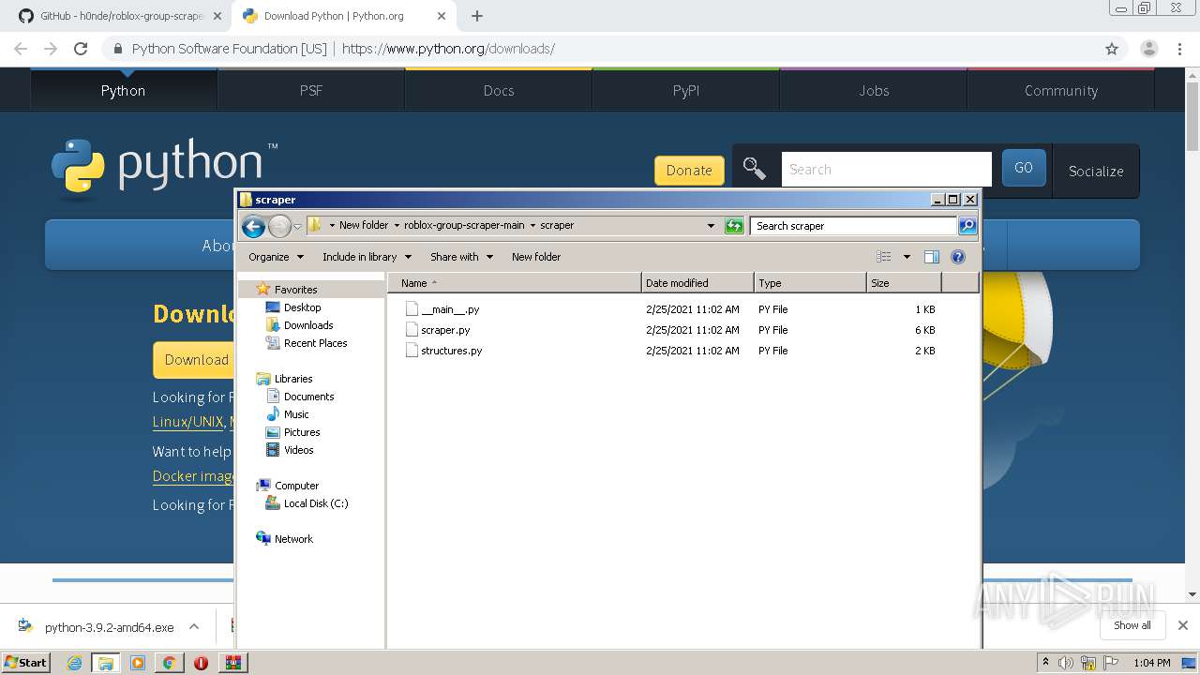Open Local Disk (C:)
This screenshot has height=675, width=1200.
(316, 503)
